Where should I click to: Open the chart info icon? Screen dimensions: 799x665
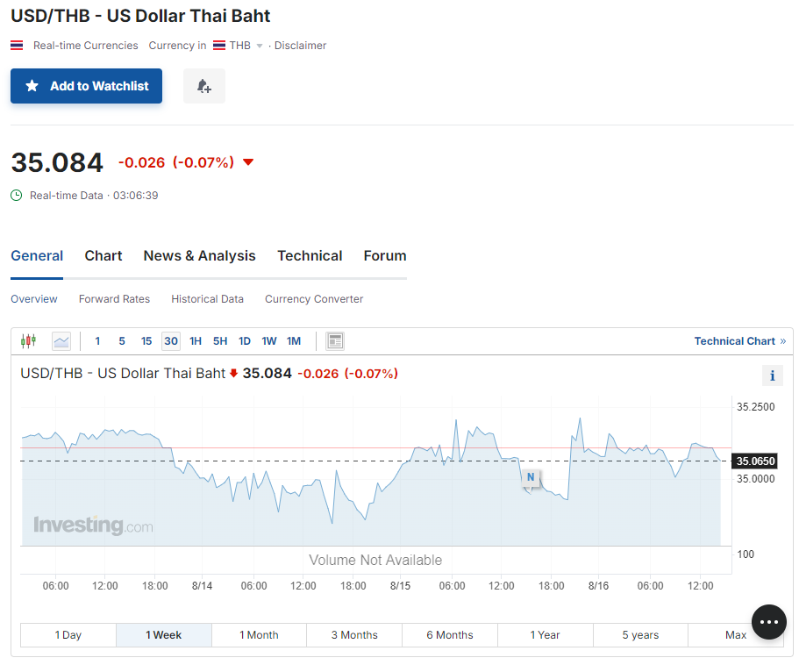click(772, 375)
